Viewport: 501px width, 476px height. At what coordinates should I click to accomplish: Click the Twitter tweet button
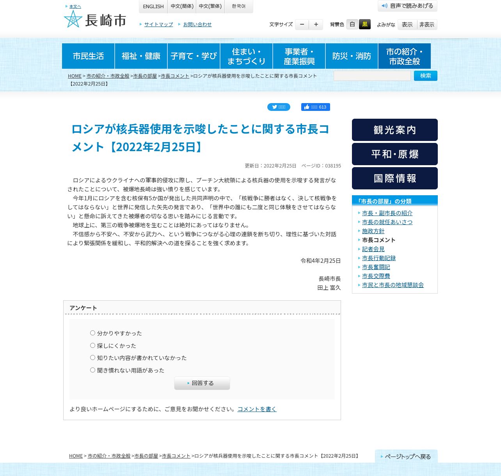279,107
